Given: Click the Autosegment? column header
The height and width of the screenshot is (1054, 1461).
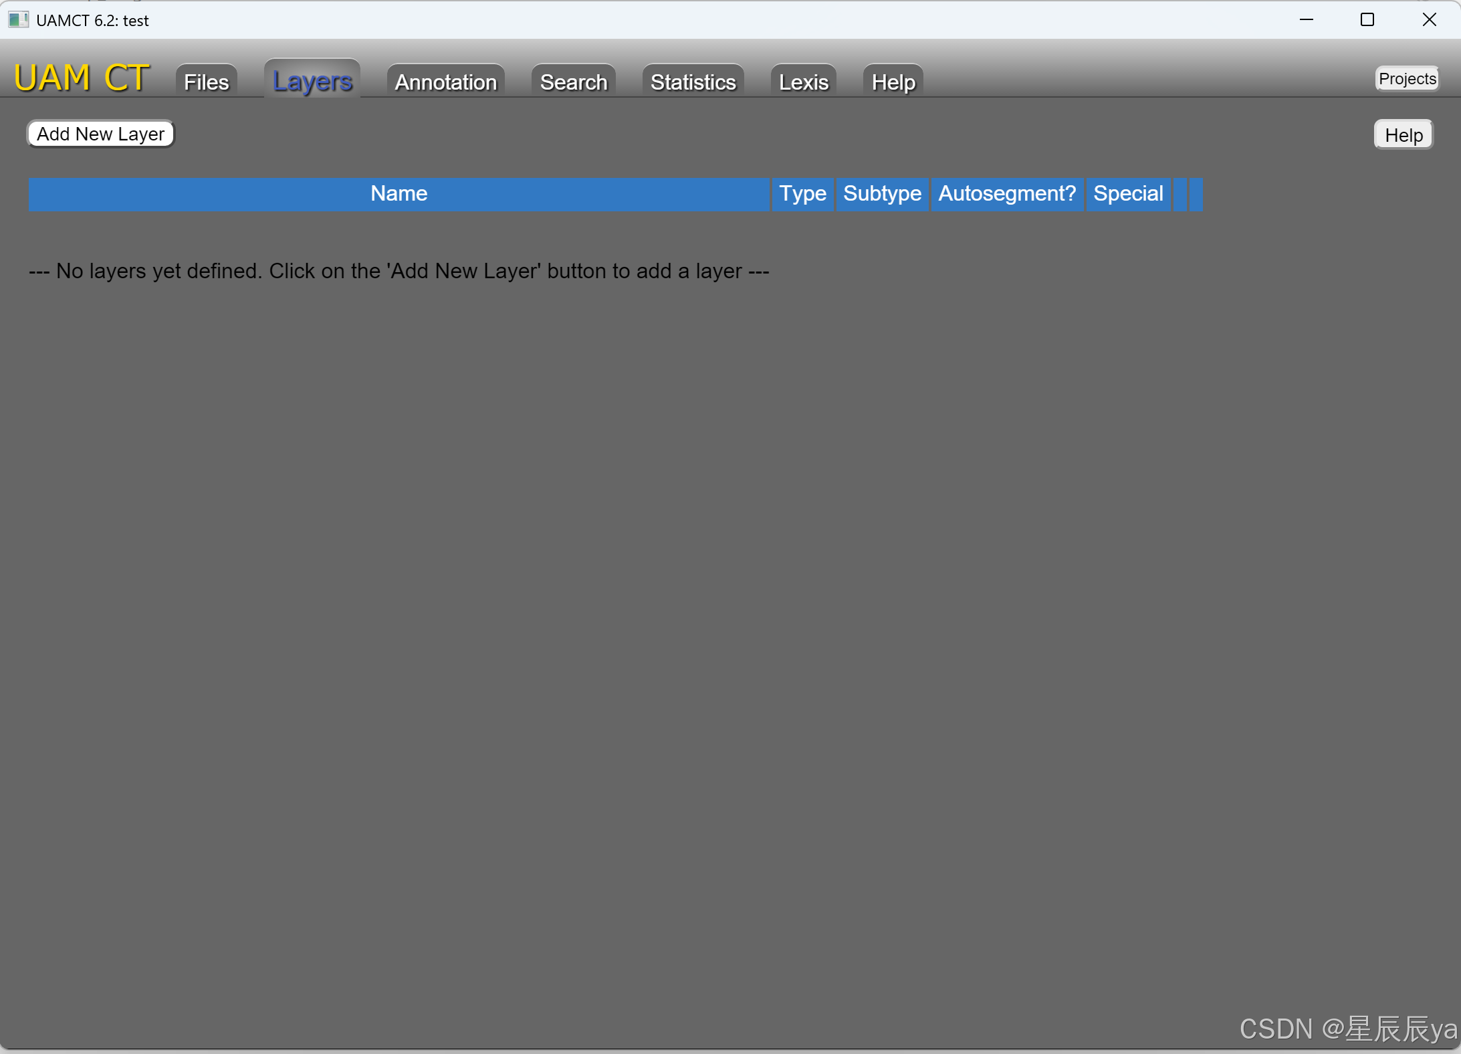Looking at the screenshot, I should click(x=1007, y=193).
